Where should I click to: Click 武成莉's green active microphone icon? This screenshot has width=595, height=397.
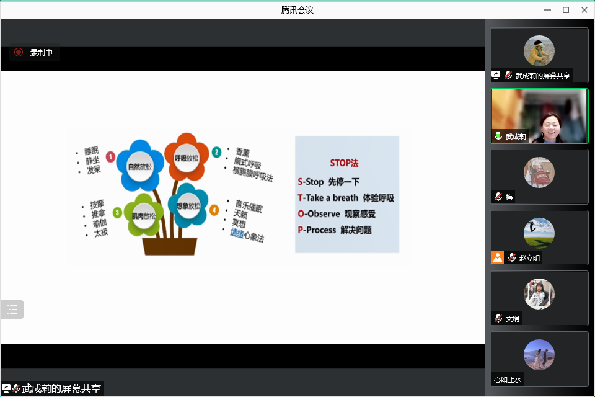498,136
